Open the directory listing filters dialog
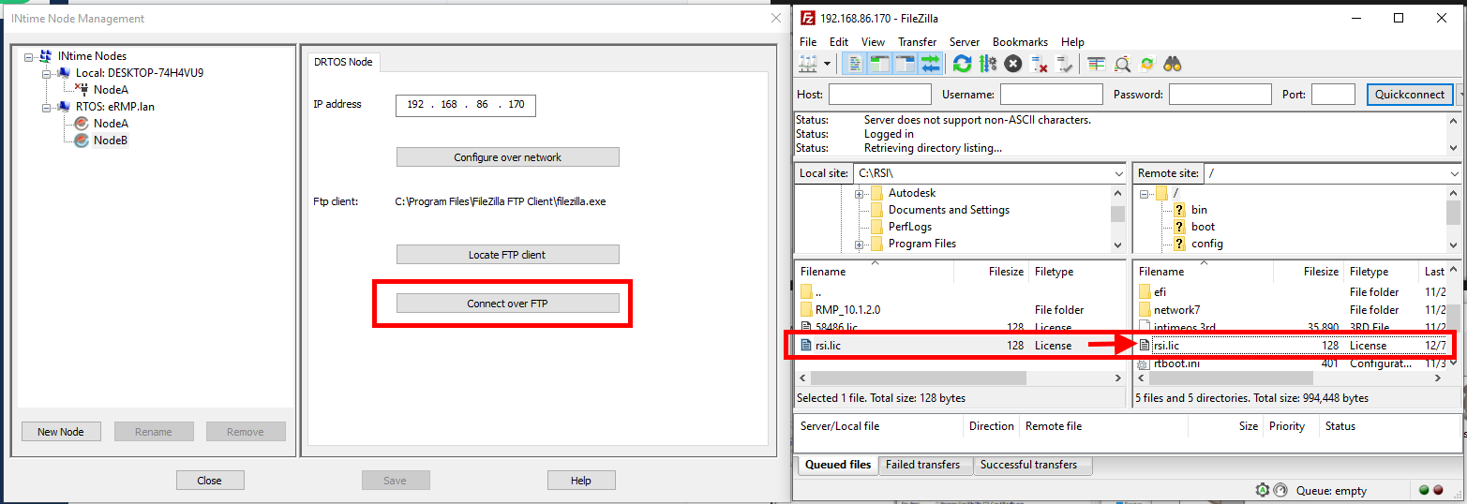This screenshot has height=504, width=1467. [1096, 64]
